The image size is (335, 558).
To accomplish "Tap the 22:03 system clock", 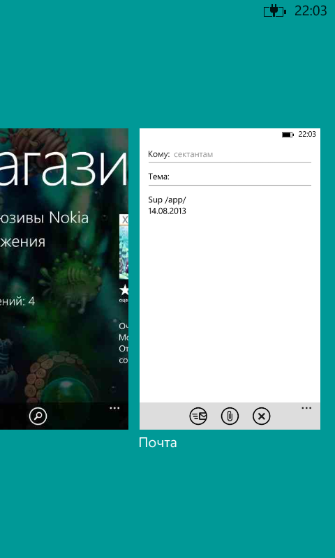I will [x=311, y=11].
